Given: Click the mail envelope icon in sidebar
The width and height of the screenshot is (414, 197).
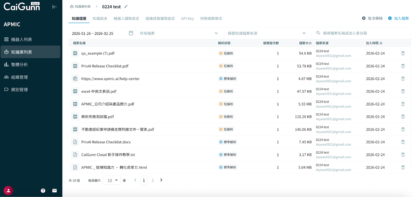Looking at the screenshot, I should (54, 191).
